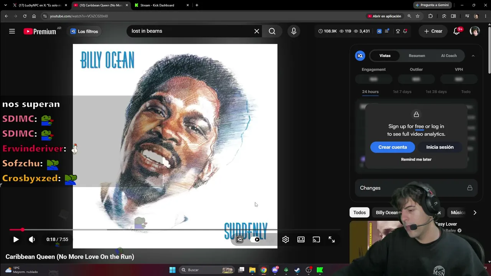The image size is (491, 276).
Task: Cast the video to a device
Action: tap(316, 240)
